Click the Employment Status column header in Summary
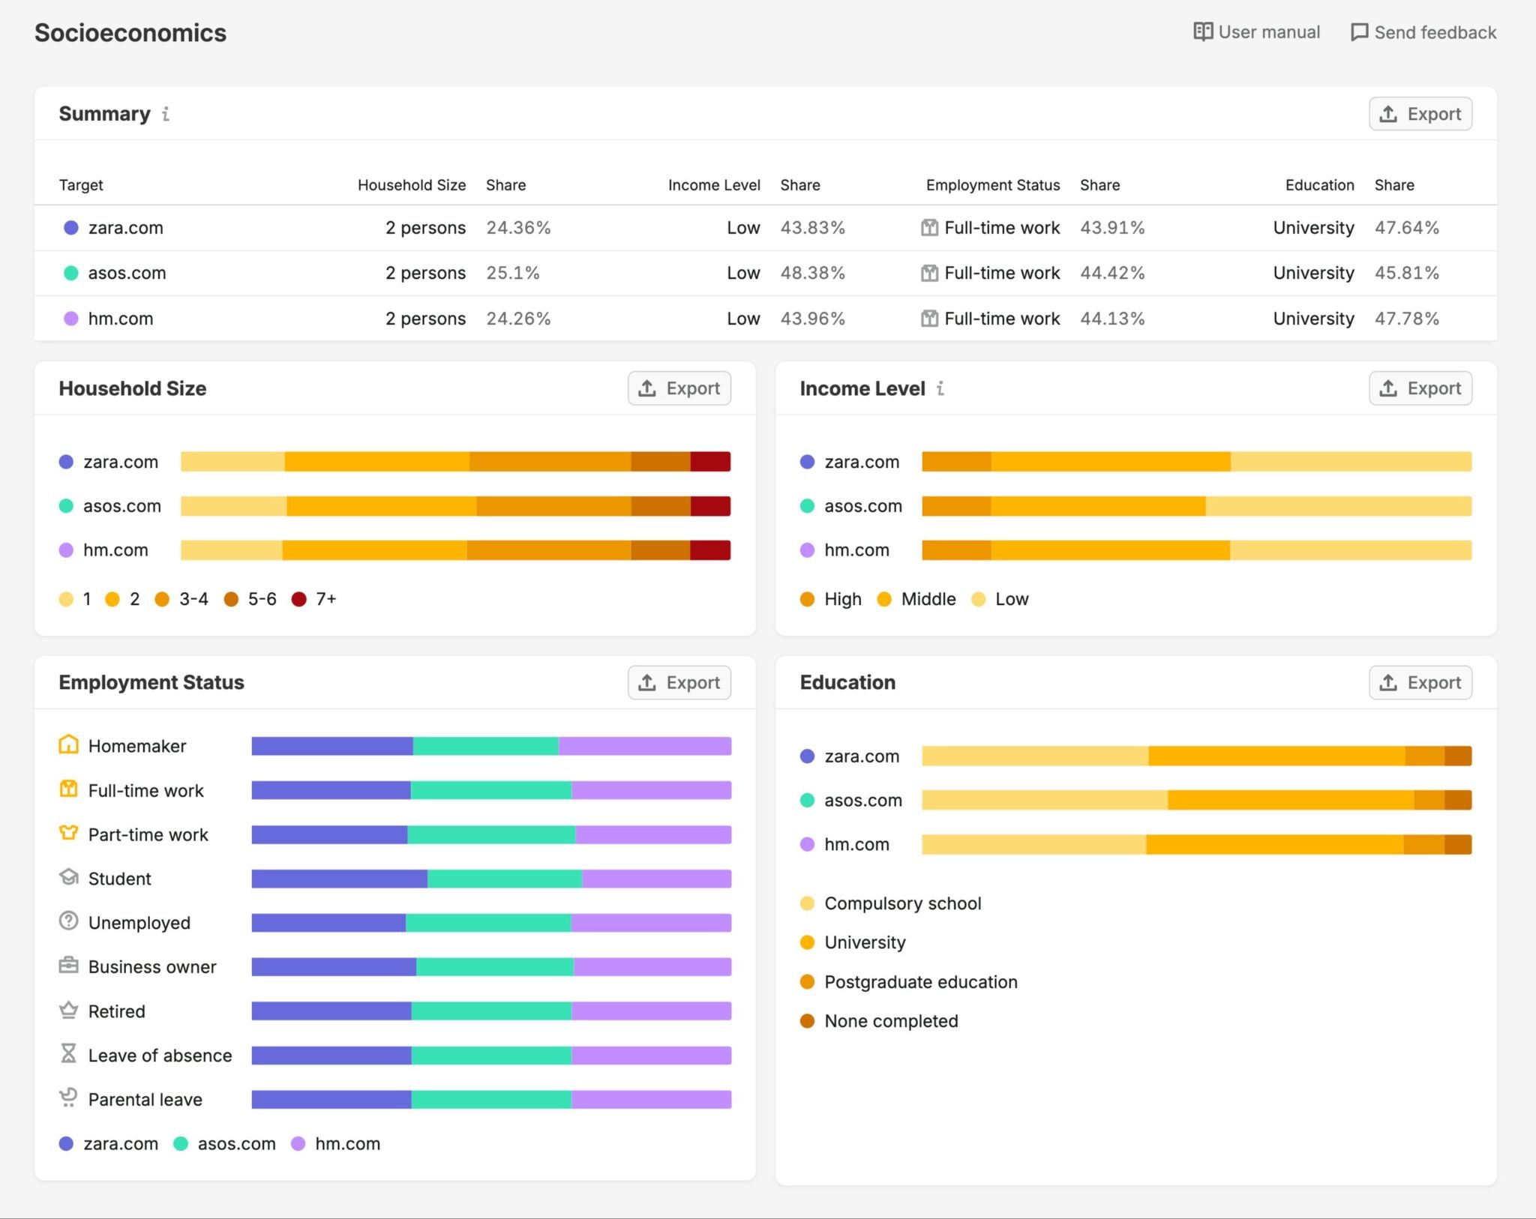1536x1219 pixels. click(993, 185)
